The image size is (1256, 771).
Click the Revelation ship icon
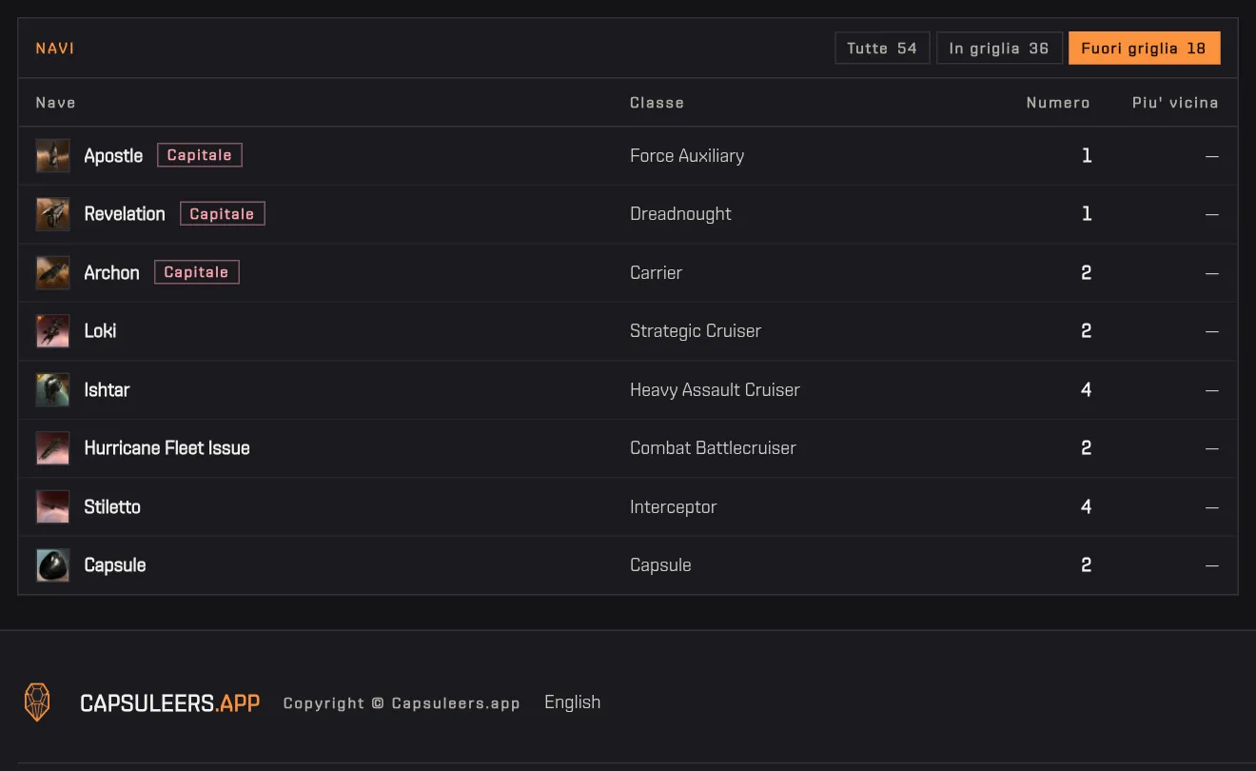tap(52, 214)
